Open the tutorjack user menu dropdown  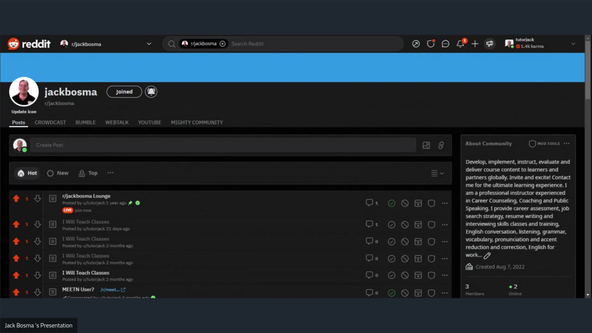click(x=573, y=44)
